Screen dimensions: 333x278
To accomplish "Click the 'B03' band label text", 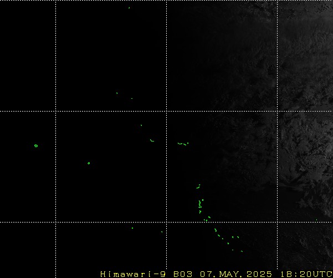I will click(x=183, y=274).
